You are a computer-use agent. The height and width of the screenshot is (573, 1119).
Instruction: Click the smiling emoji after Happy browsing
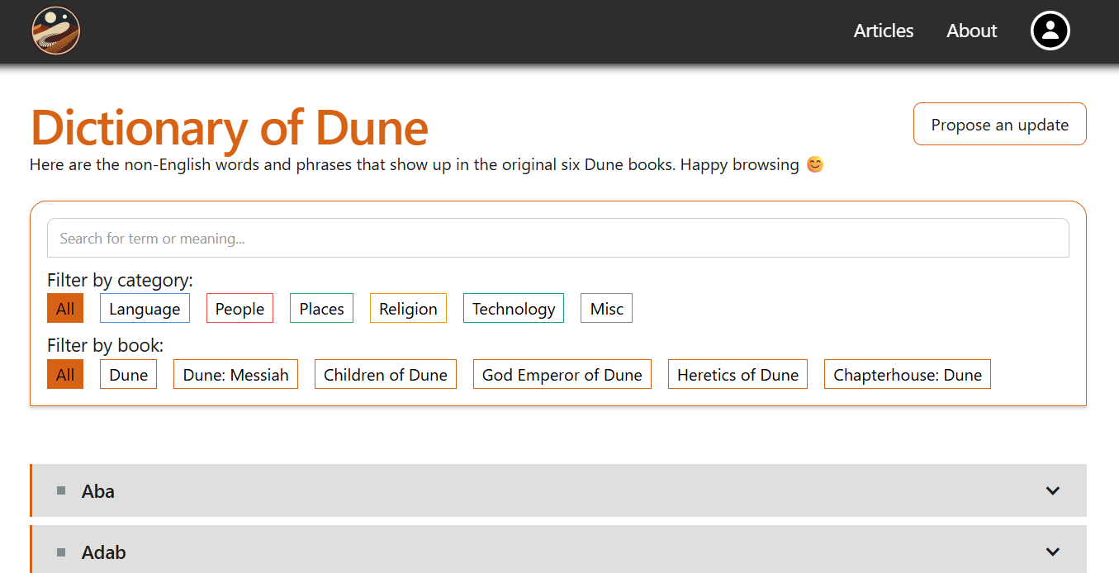tap(815, 164)
